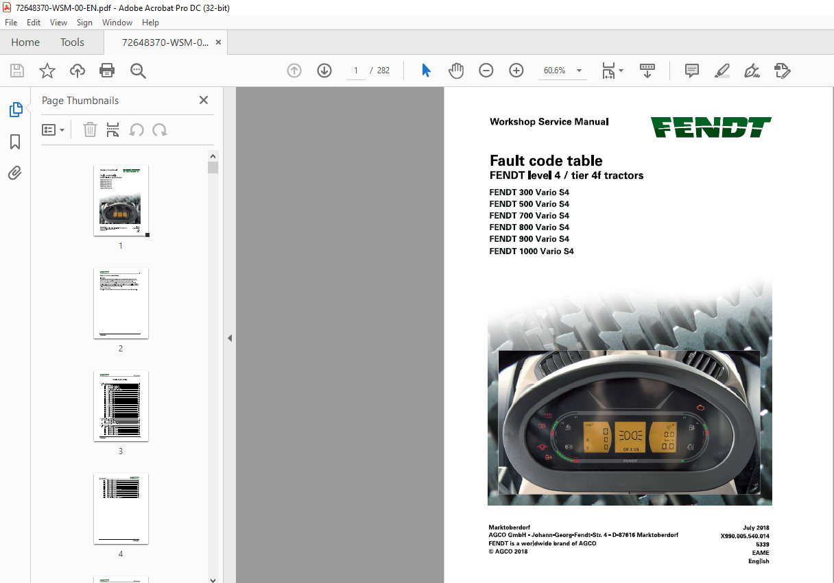The height and width of the screenshot is (583, 834).
Task: Open Page Thumbnails pane icon in sidebar
Action: [x=15, y=110]
